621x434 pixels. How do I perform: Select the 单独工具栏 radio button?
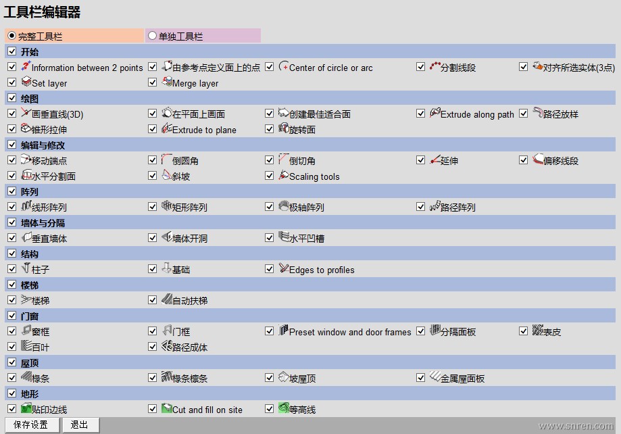pos(152,36)
